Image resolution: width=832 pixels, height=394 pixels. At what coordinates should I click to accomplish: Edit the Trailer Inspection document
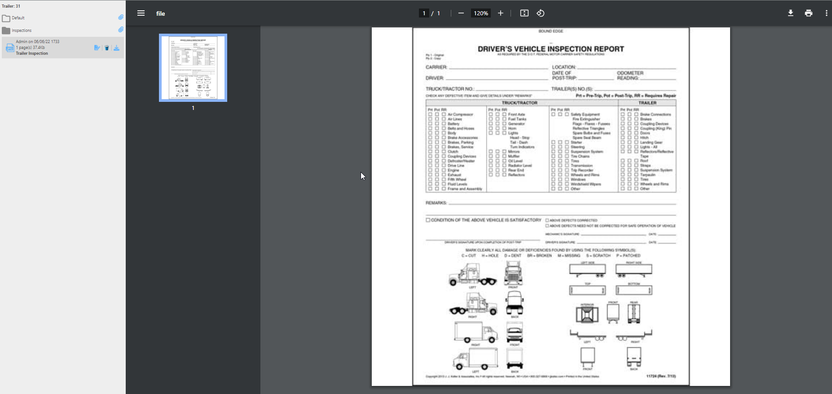97,48
